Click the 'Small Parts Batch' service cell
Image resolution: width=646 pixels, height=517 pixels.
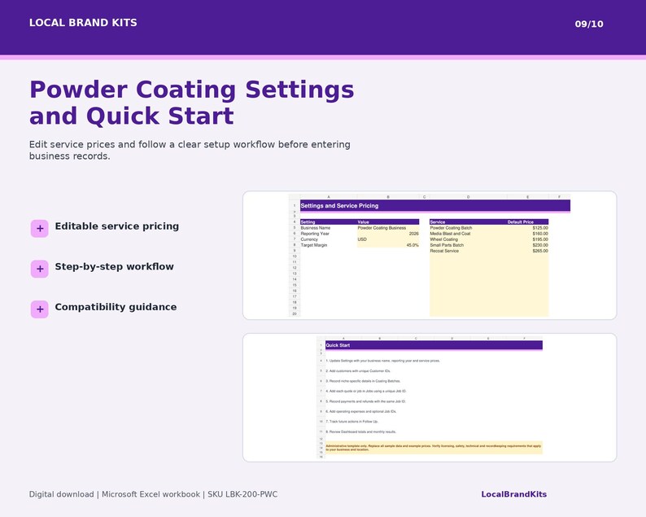[x=468, y=245]
